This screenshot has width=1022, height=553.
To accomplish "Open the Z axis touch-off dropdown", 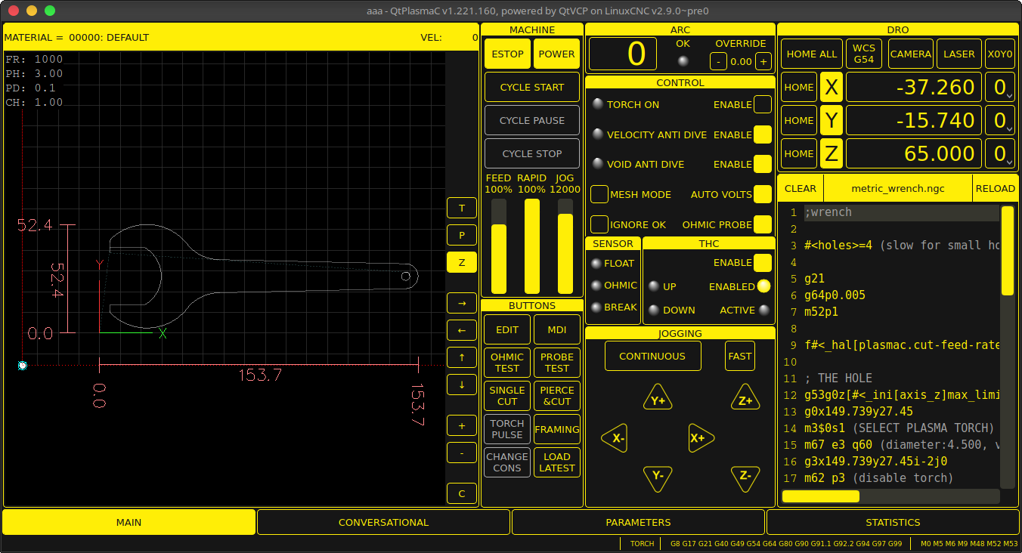I will point(1001,154).
